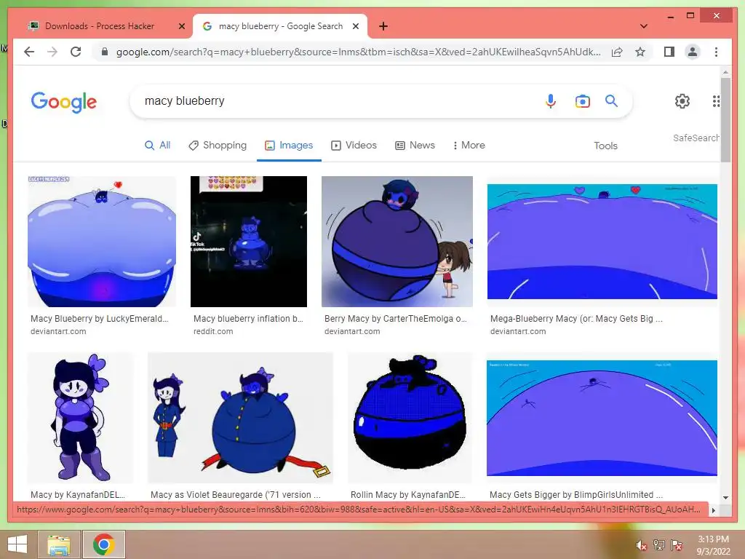
Task: Click the muted volume tray icon
Action: 641,545
